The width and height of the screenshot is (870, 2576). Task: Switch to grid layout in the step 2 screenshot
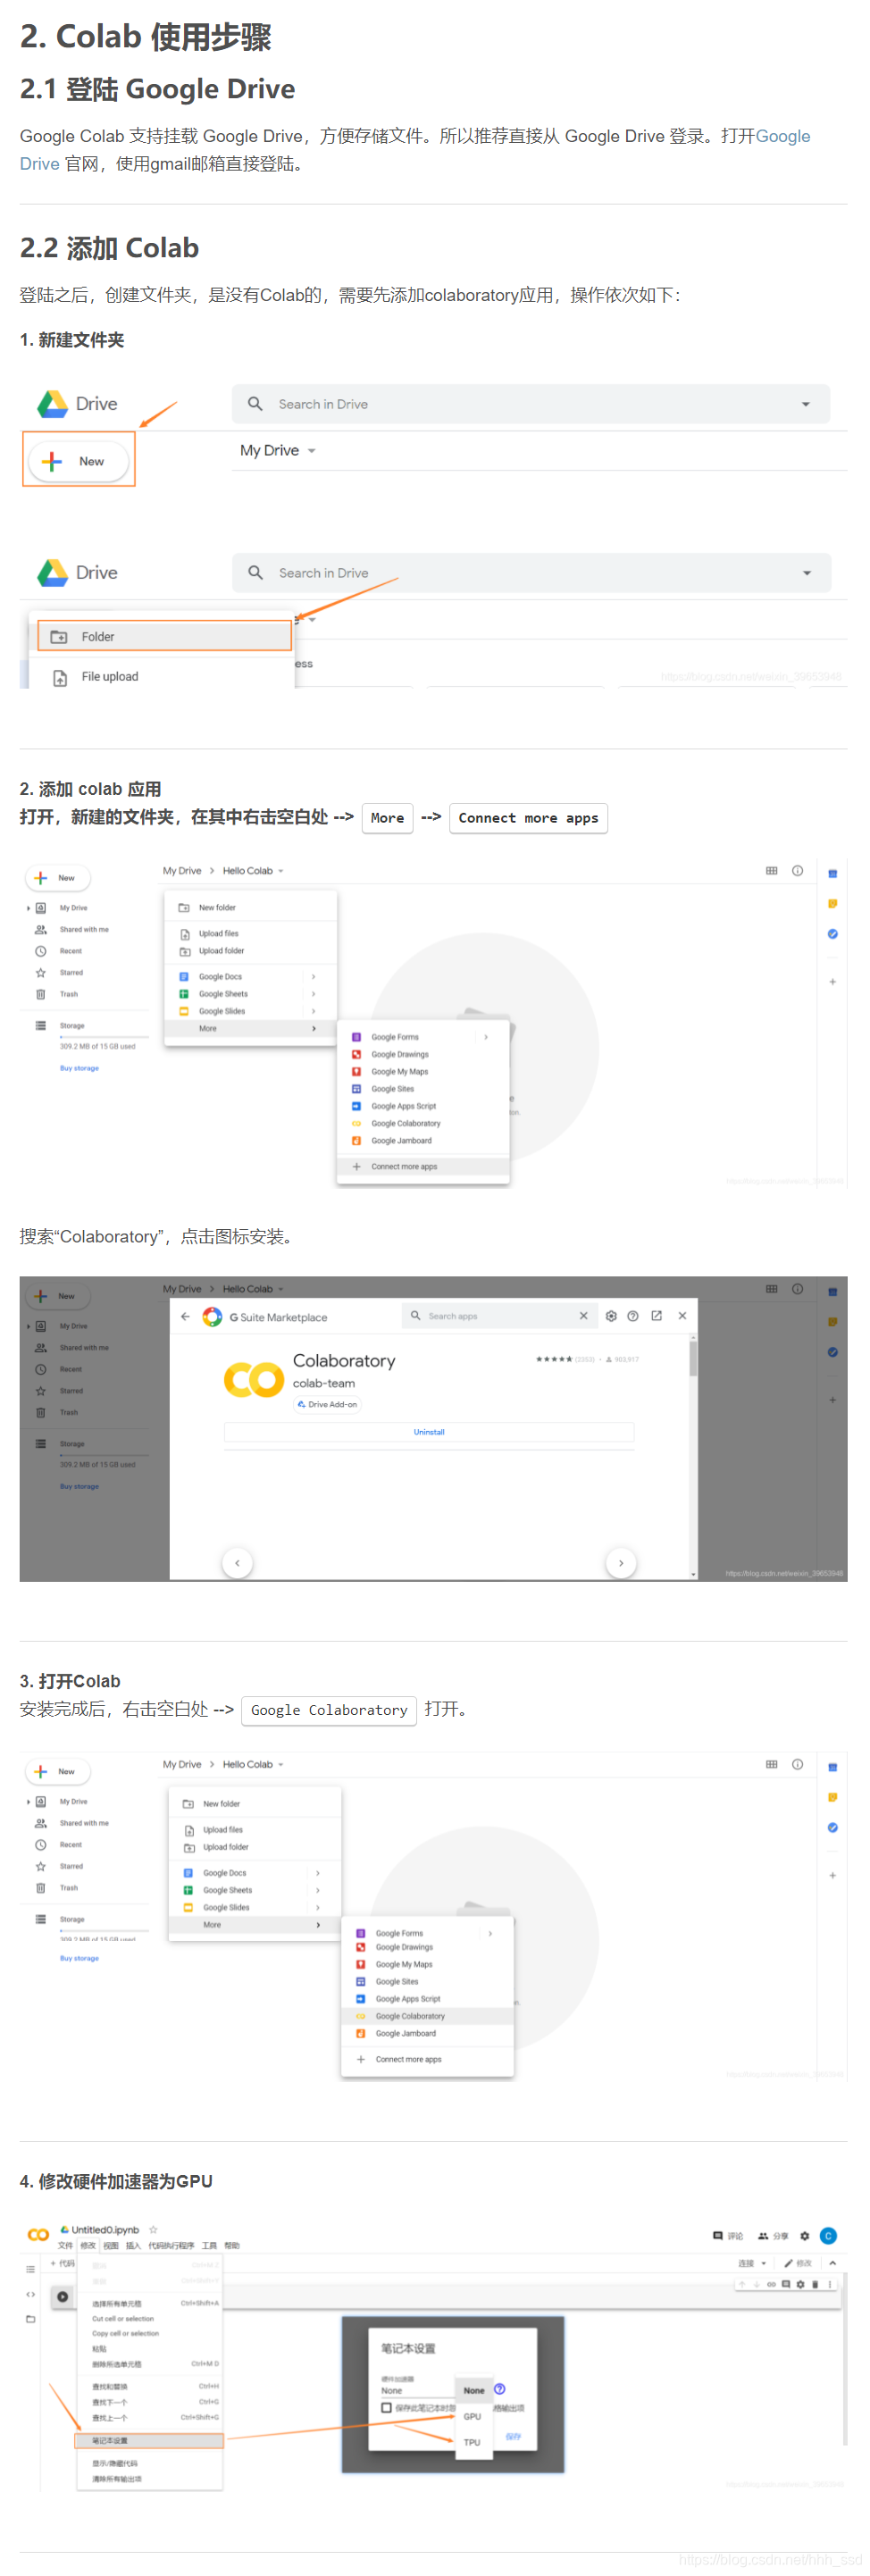point(771,871)
